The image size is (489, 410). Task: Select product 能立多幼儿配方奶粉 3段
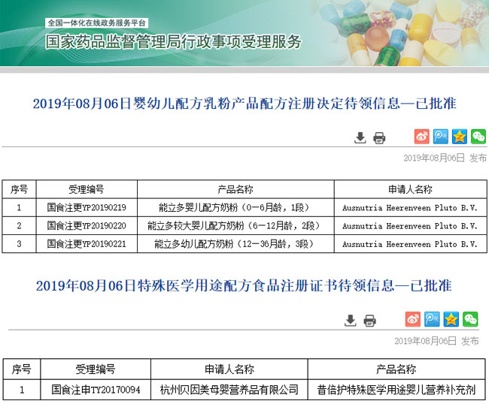click(235, 243)
